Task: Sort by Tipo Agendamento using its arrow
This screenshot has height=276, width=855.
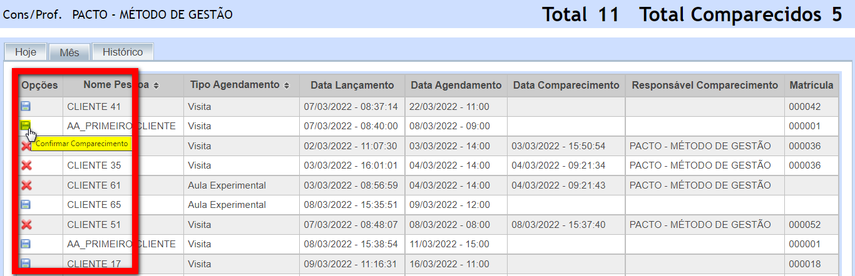Action: tap(287, 86)
